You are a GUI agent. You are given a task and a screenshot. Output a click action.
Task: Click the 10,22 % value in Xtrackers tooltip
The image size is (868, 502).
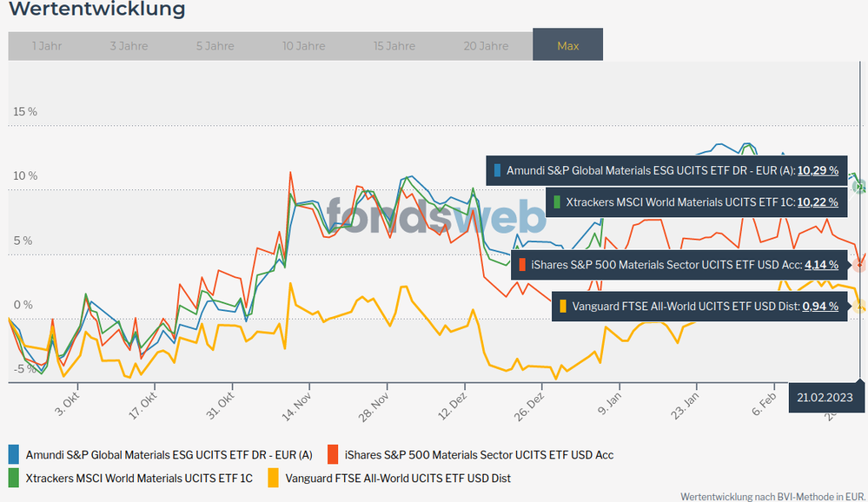click(818, 202)
